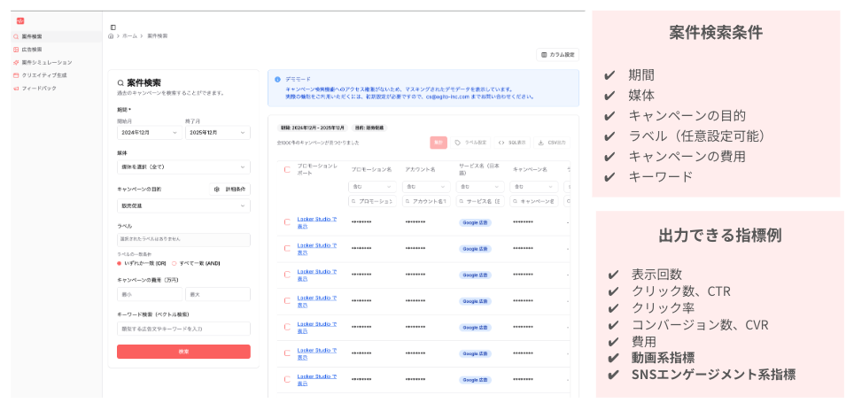Select the 案件検索 sidebar menu item
Image resolution: width=854 pixels, height=403 pixels.
point(57,36)
